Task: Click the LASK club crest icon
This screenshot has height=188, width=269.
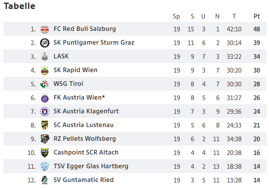Action: (x=44, y=57)
